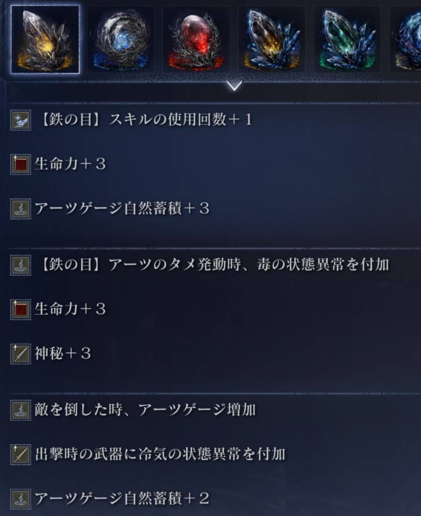
Task: Click icon next to アーツゲージ自然蓄積+3
Action: pos(21,209)
